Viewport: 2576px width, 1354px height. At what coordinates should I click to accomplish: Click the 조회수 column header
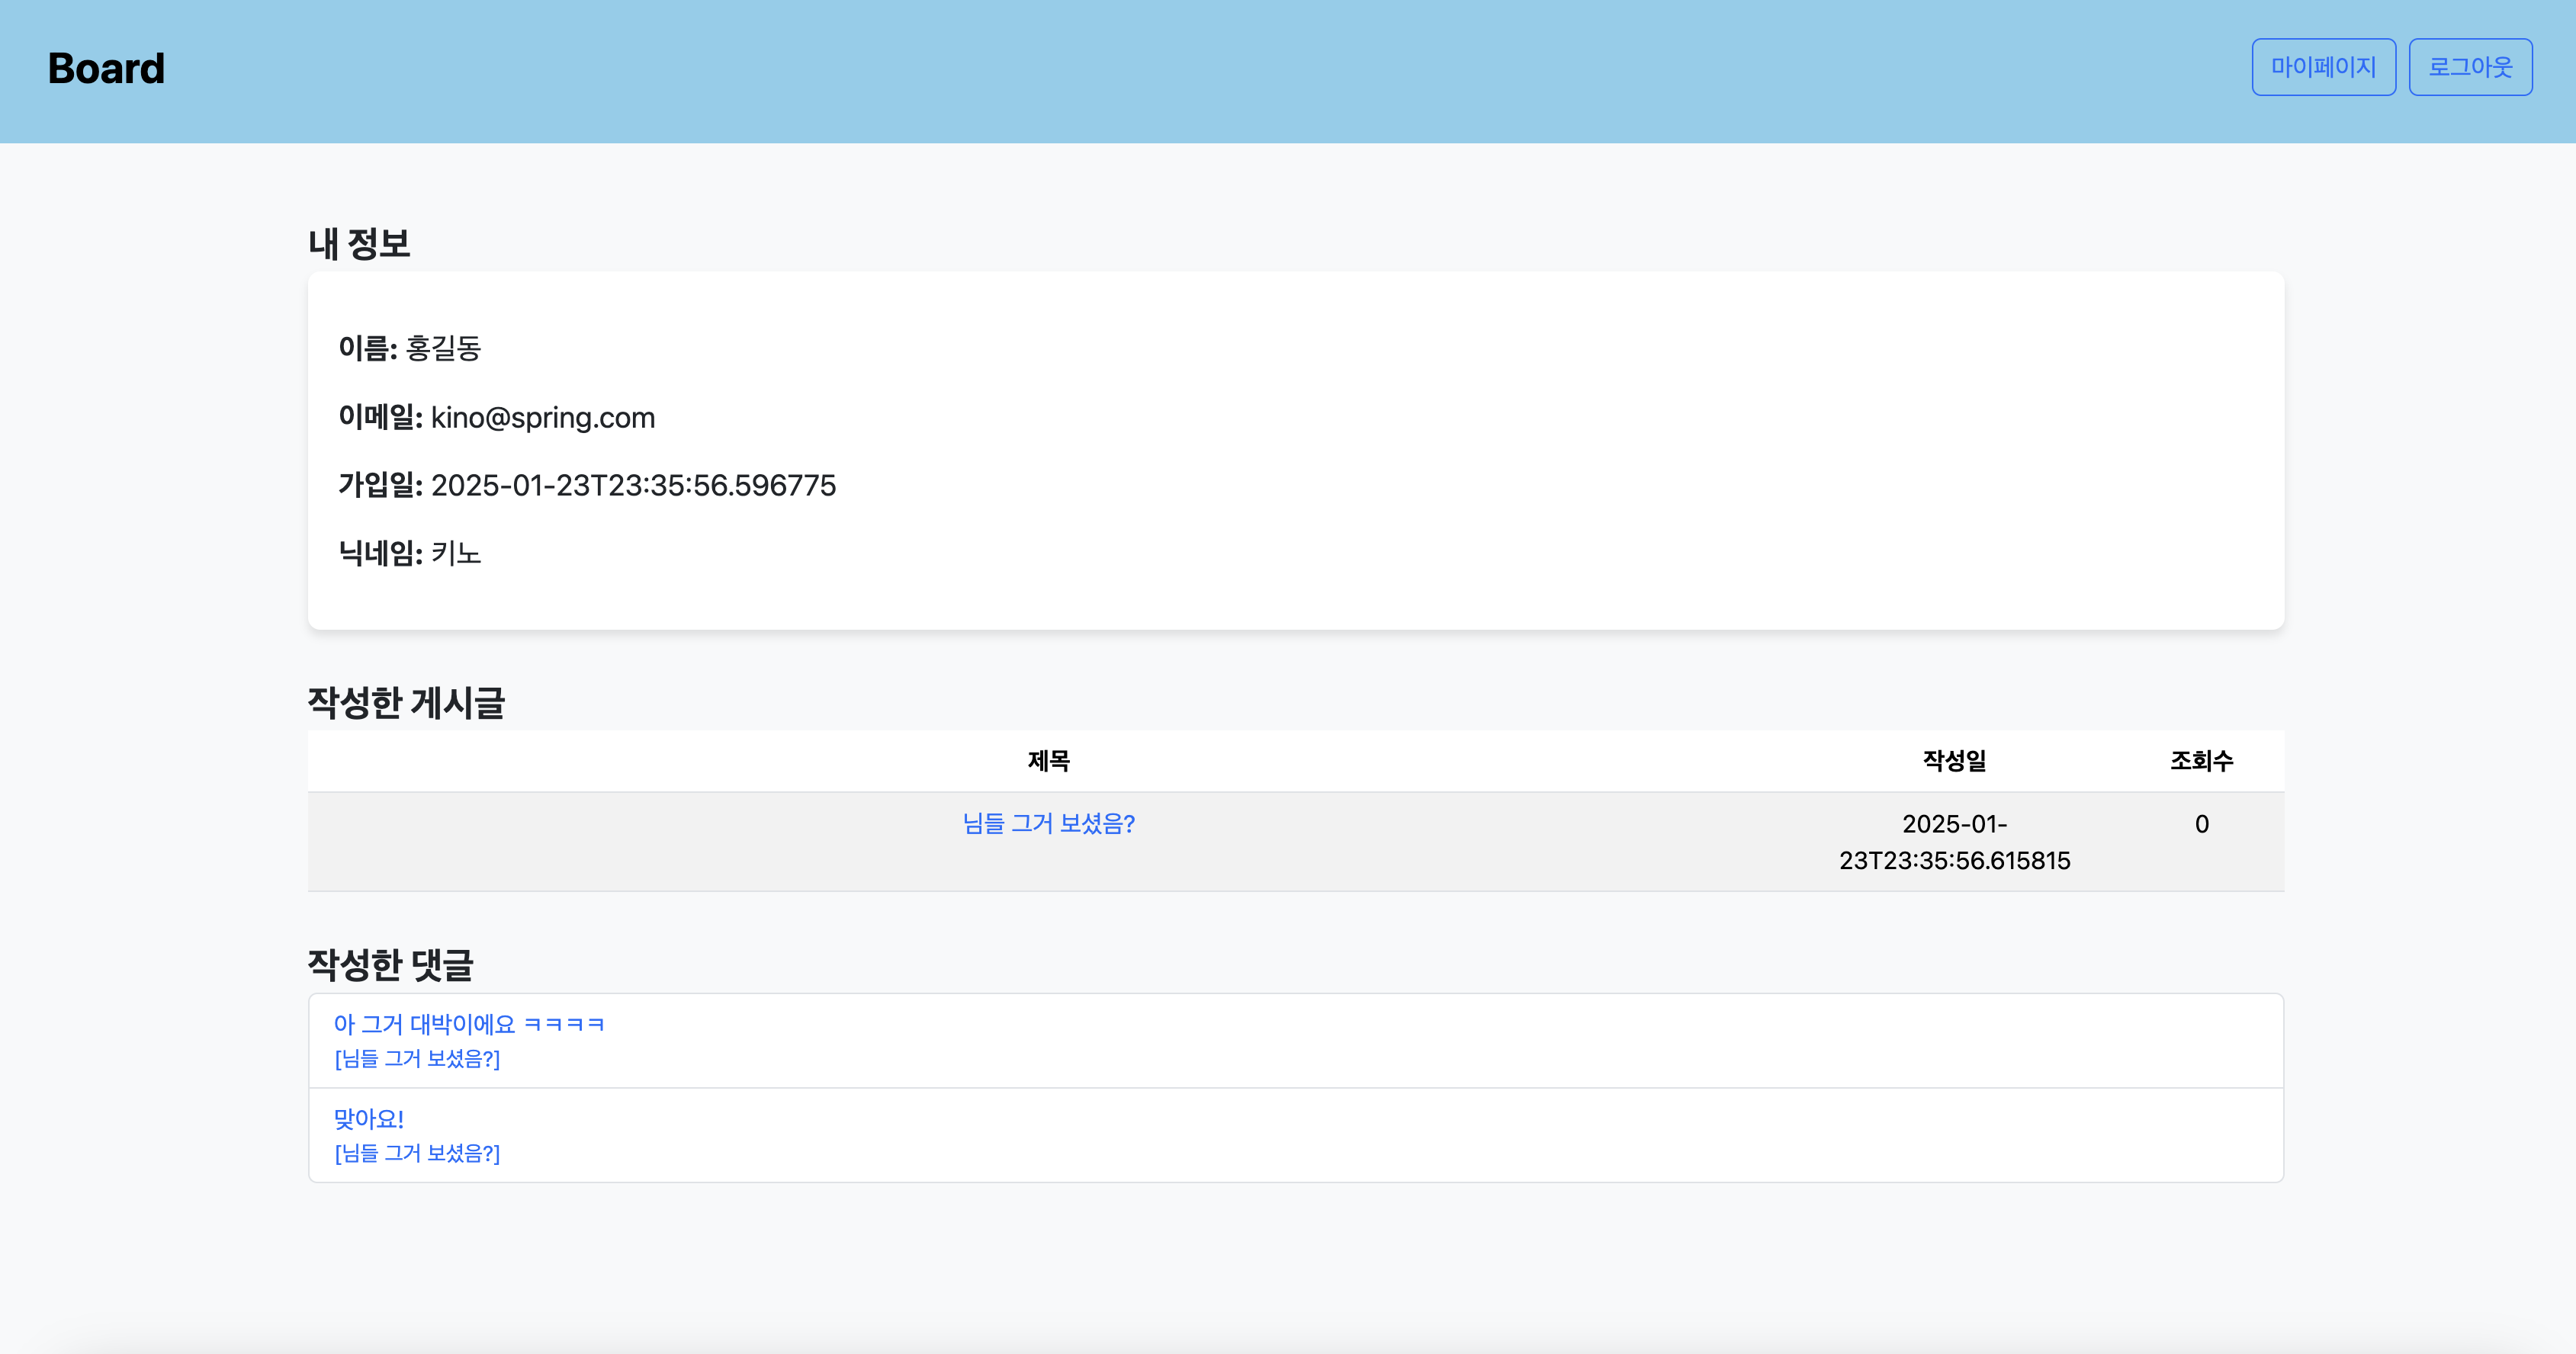2201,761
